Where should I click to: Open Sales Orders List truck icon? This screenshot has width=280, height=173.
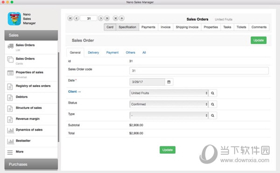point(11,46)
